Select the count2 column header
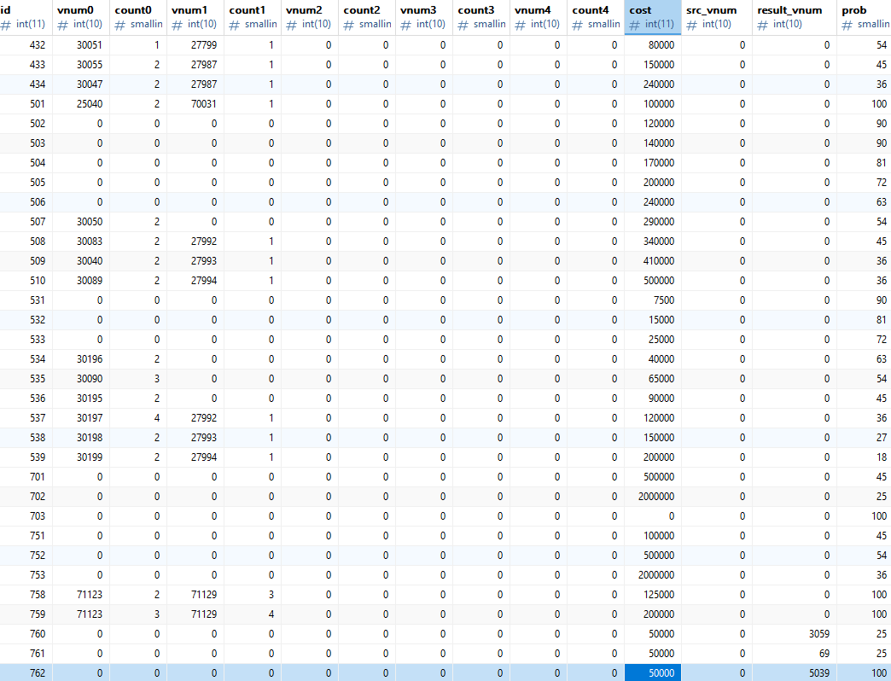 pyautogui.click(x=361, y=9)
